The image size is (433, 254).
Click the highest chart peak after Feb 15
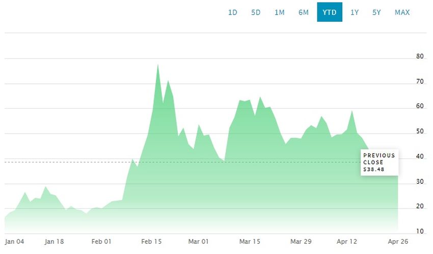[x=158, y=65]
